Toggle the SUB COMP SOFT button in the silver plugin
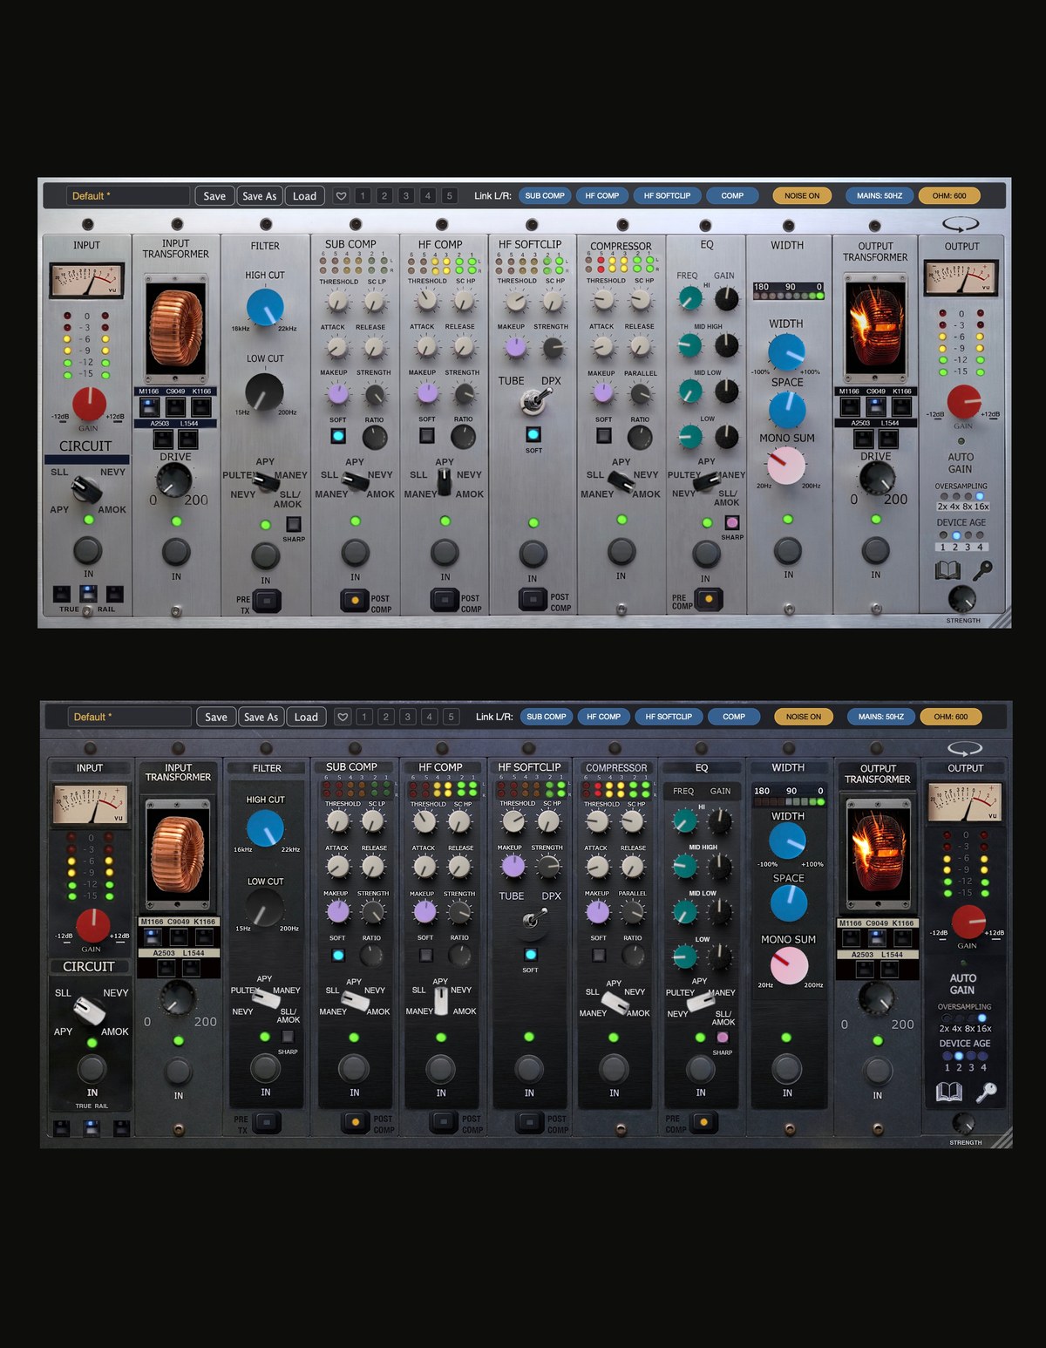The height and width of the screenshot is (1348, 1046). click(338, 435)
